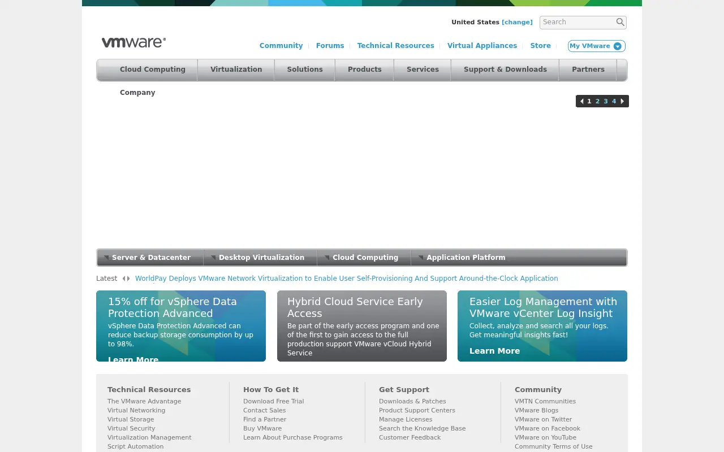The height and width of the screenshot is (452, 724).
Task: Click the Download Free Trial link
Action: [x=274, y=401]
